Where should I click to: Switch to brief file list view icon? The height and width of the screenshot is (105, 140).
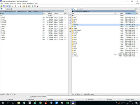coord(7,6)
